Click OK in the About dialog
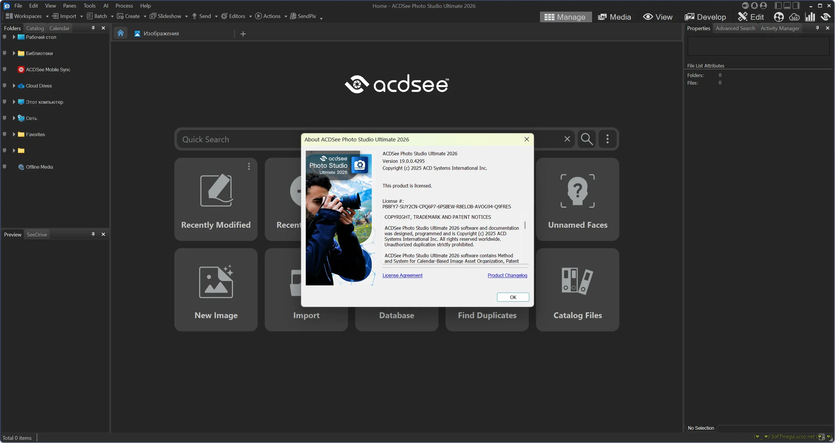The height and width of the screenshot is (443, 835). coord(513,297)
